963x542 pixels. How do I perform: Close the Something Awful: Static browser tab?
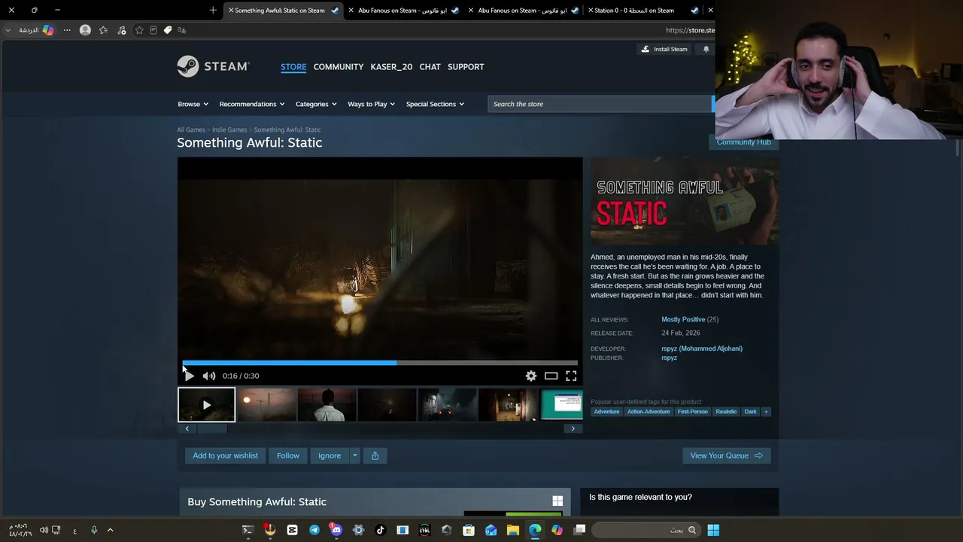coord(231,11)
